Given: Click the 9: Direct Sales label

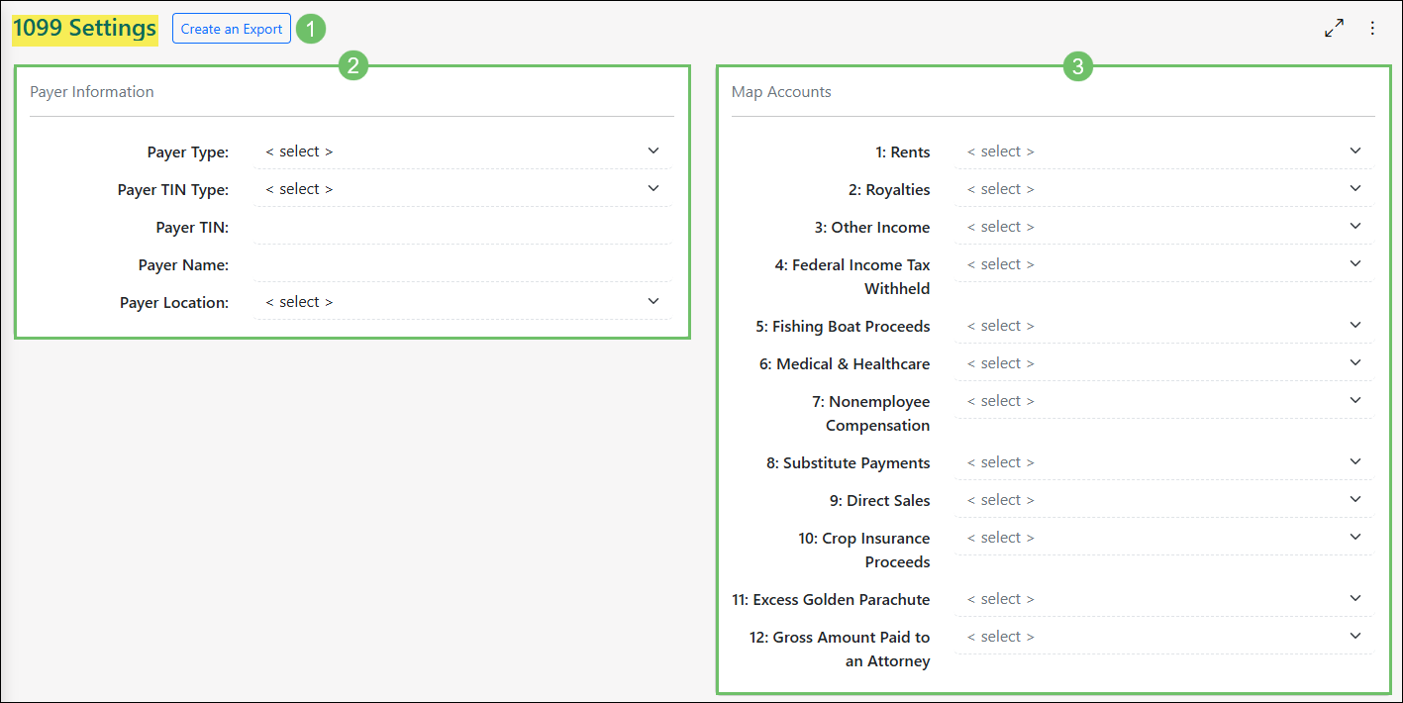Looking at the screenshot, I should 880,501.
